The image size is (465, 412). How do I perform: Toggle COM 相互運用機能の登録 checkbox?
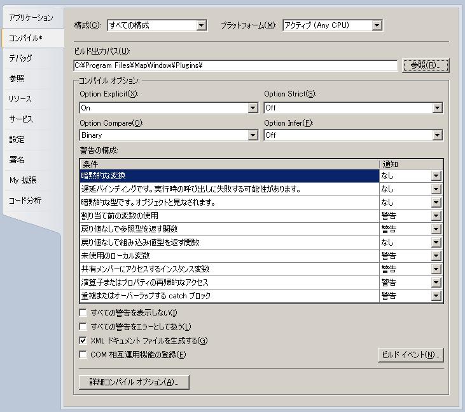[x=83, y=355]
